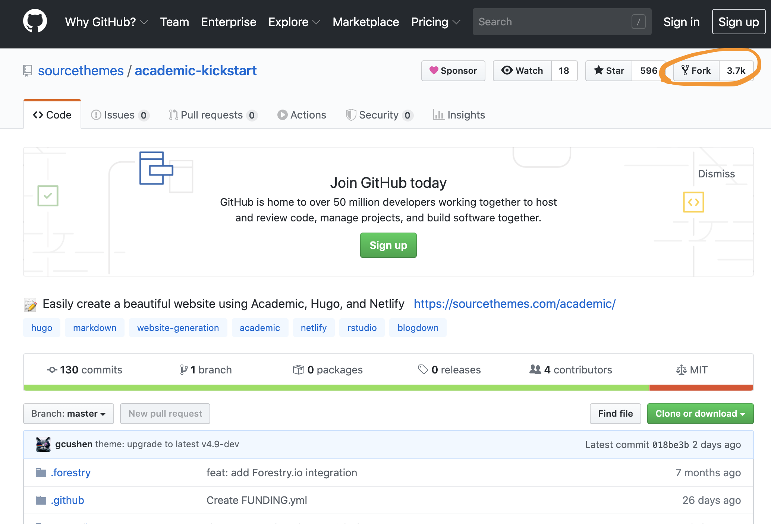Click the eye Watch button
771x524 pixels.
click(x=522, y=71)
